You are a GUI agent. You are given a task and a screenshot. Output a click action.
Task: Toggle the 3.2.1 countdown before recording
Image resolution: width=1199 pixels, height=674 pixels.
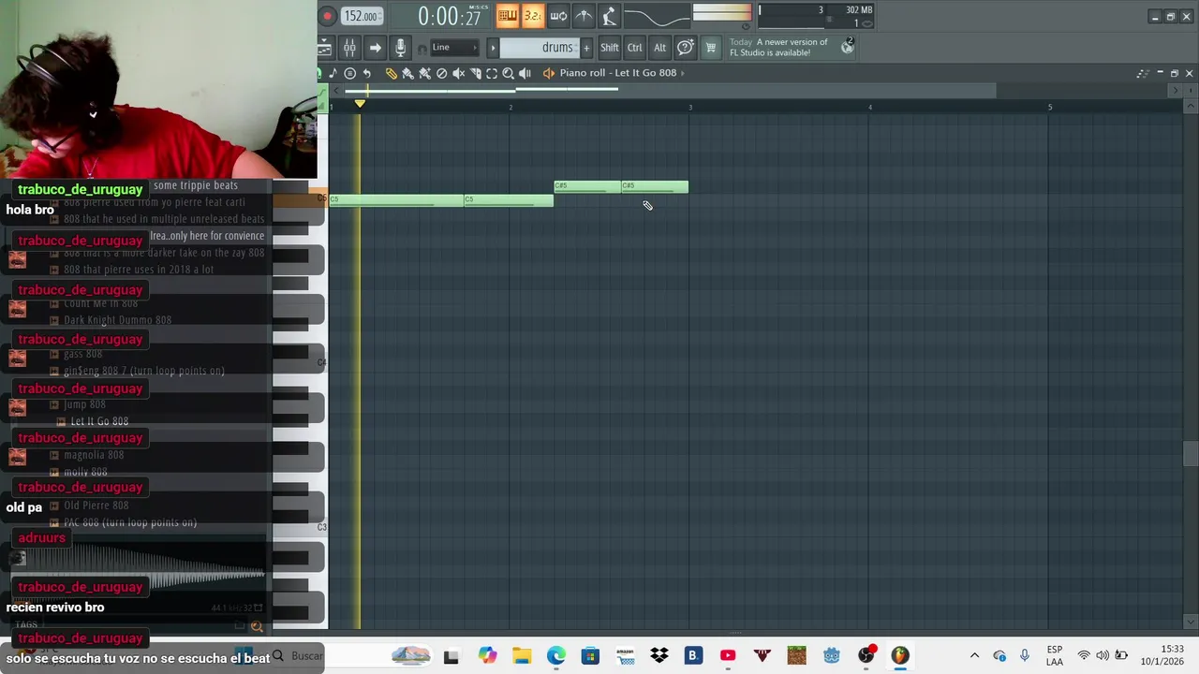click(533, 15)
